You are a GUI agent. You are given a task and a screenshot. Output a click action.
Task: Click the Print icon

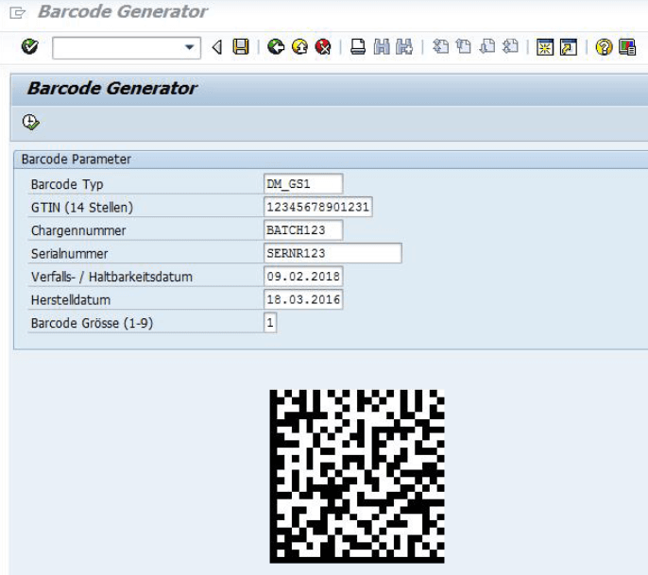tap(358, 46)
